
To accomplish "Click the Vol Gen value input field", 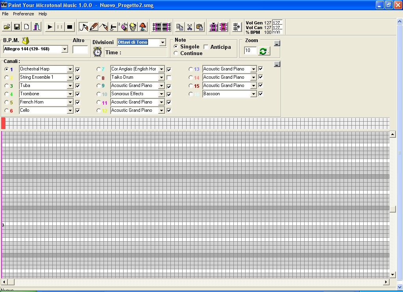I will pyautogui.click(x=277, y=22).
